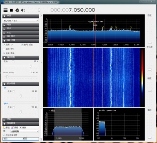
Task: Stop the radio with the square button
Action: 11,10
